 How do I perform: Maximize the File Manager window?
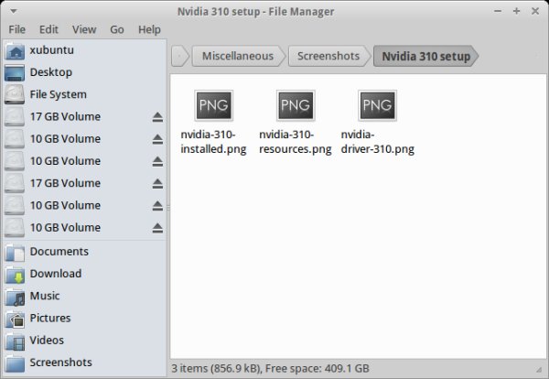(x=516, y=11)
